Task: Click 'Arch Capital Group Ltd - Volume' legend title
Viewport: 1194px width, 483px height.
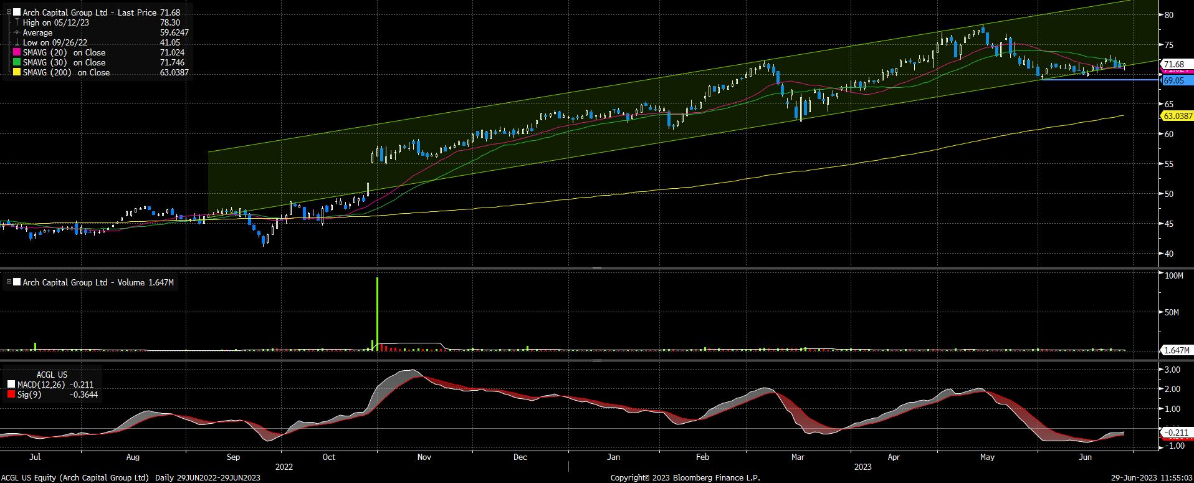Action: pos(84,282)
